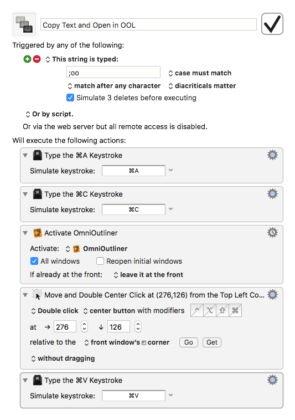Uncheck the All windows checkbox
Viewport: 295px width, 420px height.
(34, 261)
